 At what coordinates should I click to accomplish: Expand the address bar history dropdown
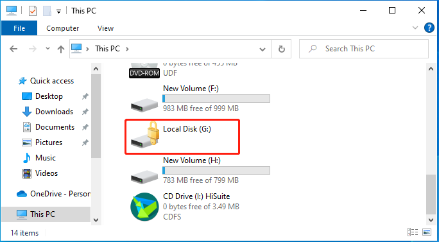[x=263, y=49]
